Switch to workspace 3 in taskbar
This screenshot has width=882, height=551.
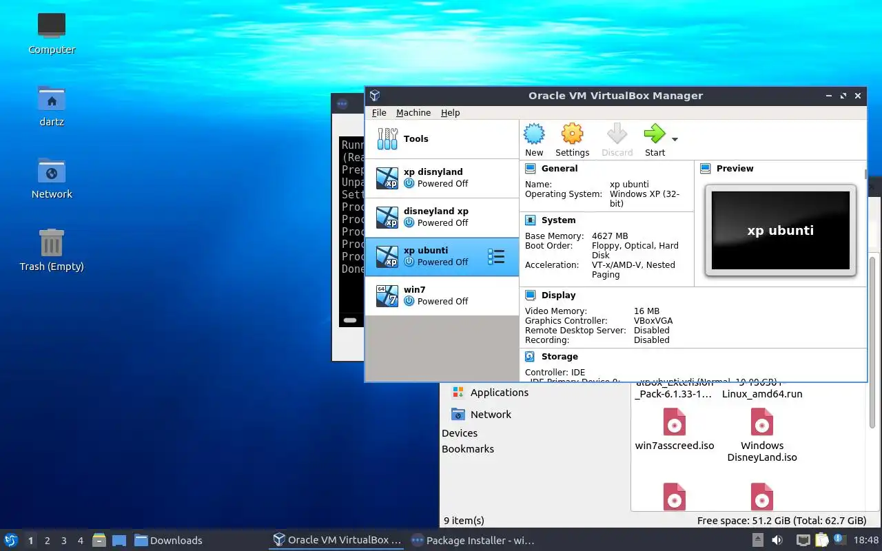[x=63, y=541]
